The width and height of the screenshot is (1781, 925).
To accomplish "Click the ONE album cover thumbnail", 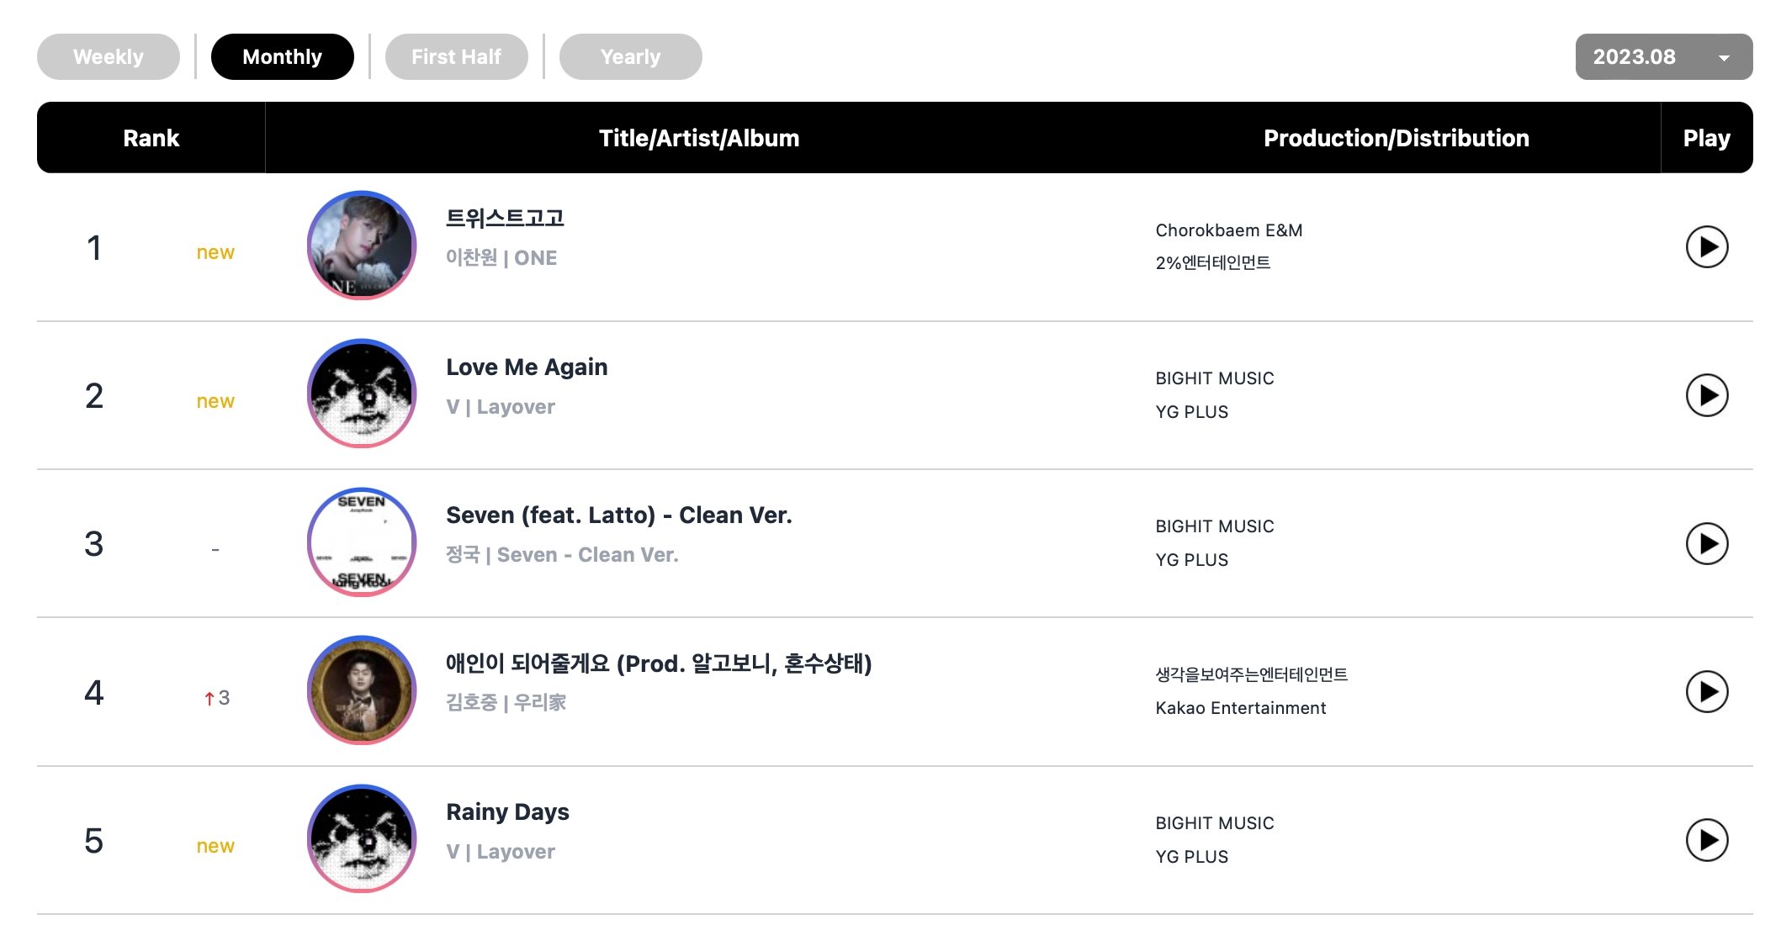I will (362, 246).
